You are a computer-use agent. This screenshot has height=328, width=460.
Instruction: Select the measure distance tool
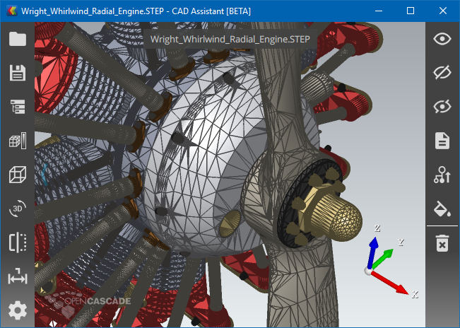tap(18, 276)
